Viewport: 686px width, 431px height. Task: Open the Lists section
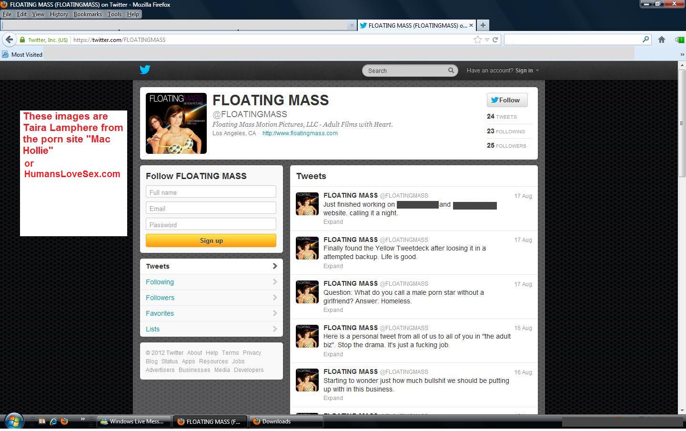(212, 329)
